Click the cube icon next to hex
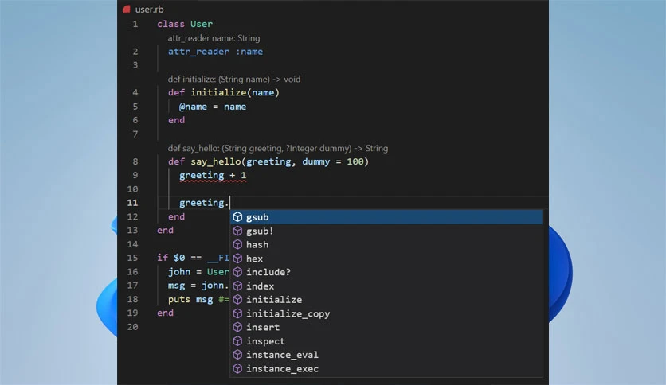Screen dimensions: 666x385 [x=238, y=259]
